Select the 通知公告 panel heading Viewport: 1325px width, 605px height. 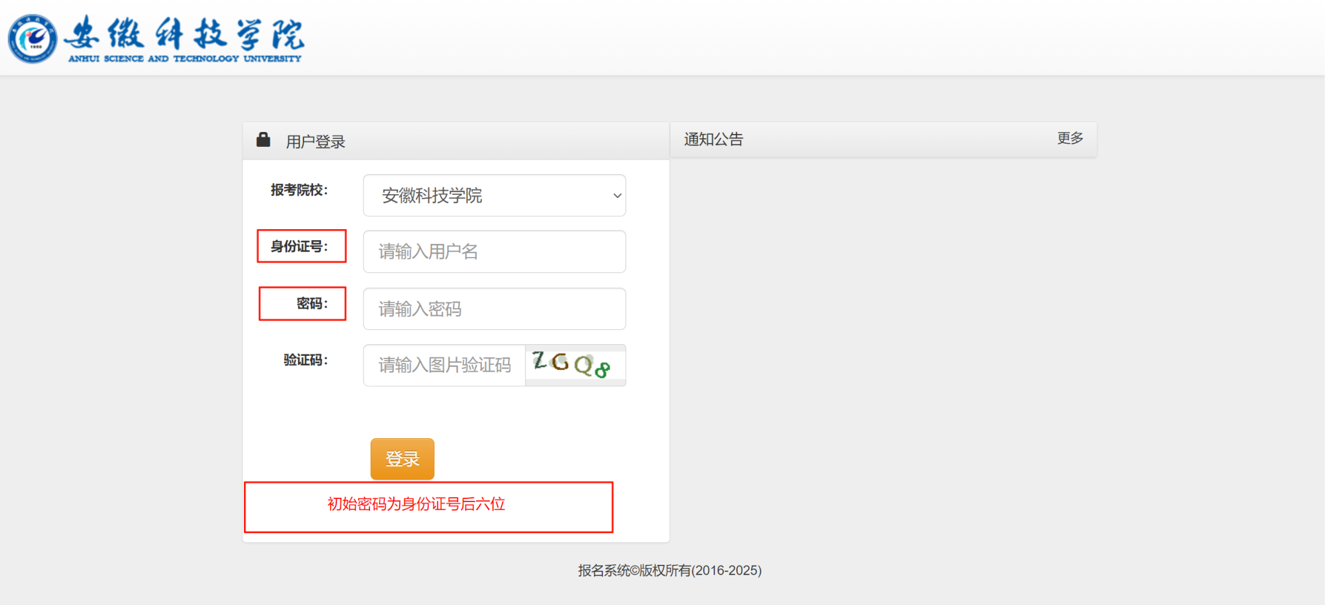coord(714,139)
